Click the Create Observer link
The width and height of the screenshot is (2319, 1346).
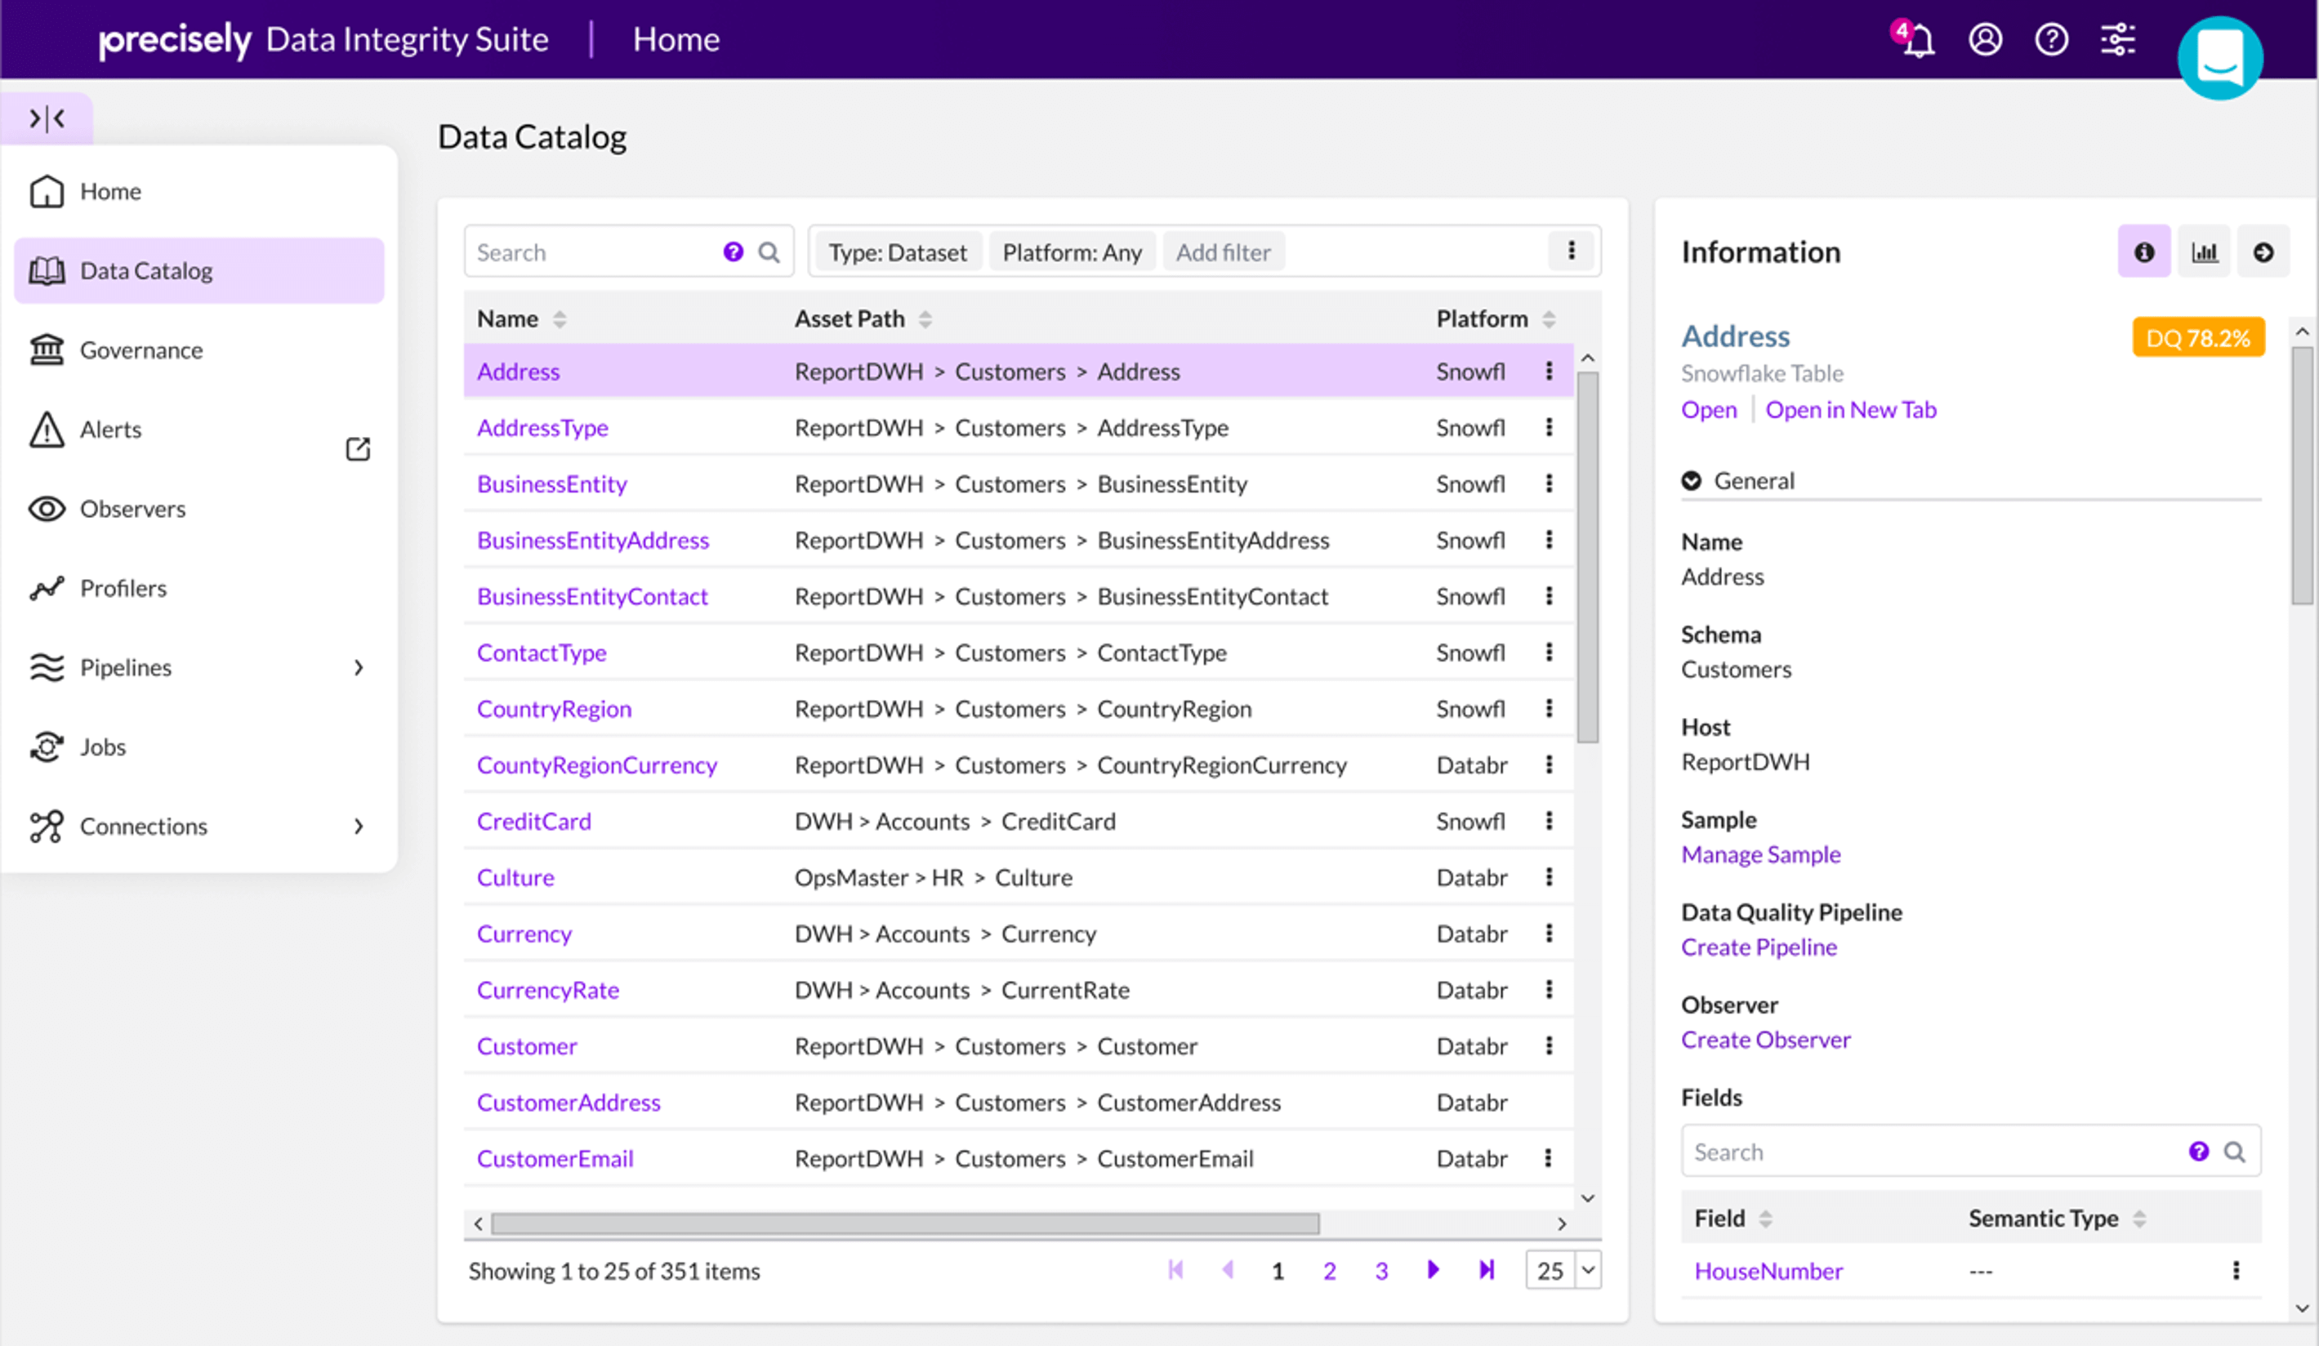click(x=1763, y=1036)
